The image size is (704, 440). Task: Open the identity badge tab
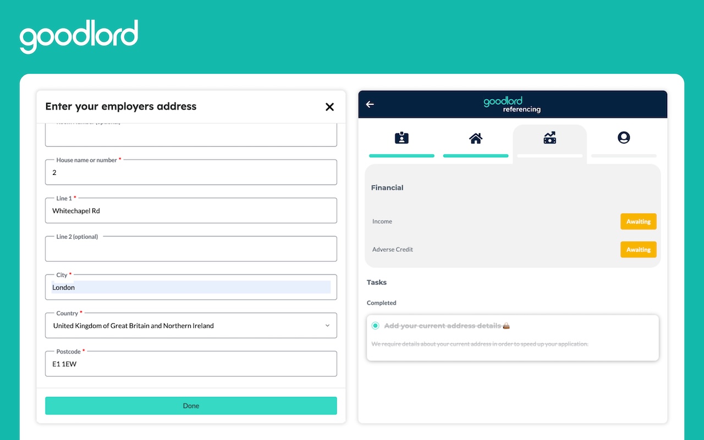[402, 138]
